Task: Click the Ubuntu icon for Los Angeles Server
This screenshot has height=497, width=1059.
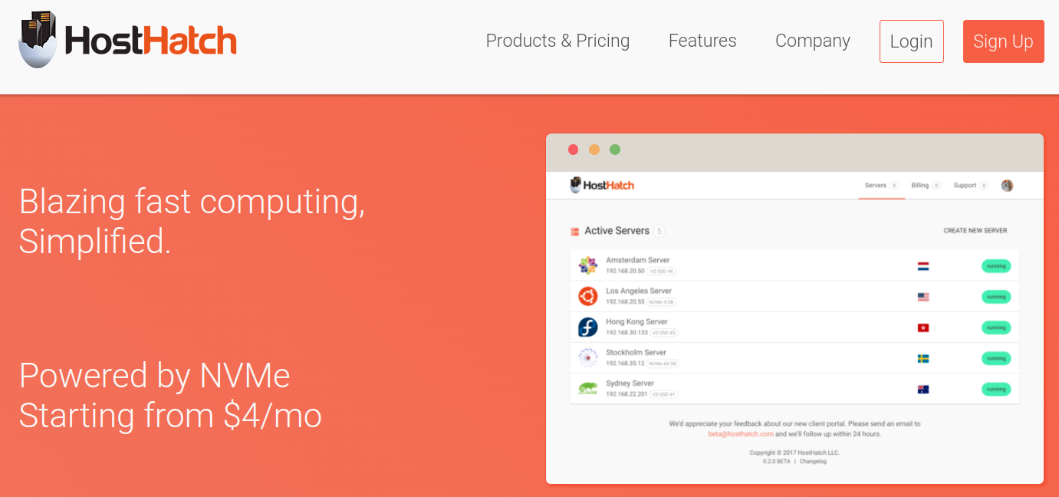Action: (588, 296)
